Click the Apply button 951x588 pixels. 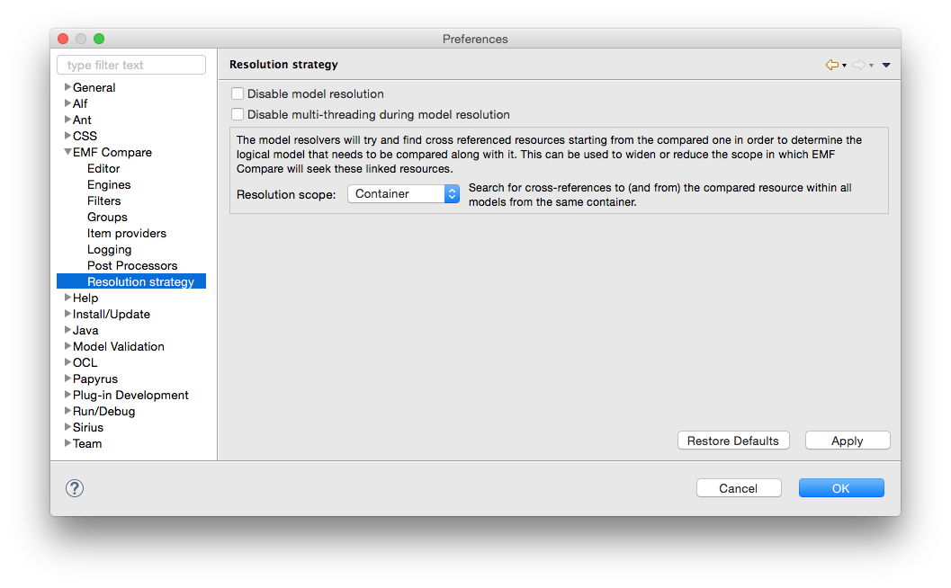[847, 441]
